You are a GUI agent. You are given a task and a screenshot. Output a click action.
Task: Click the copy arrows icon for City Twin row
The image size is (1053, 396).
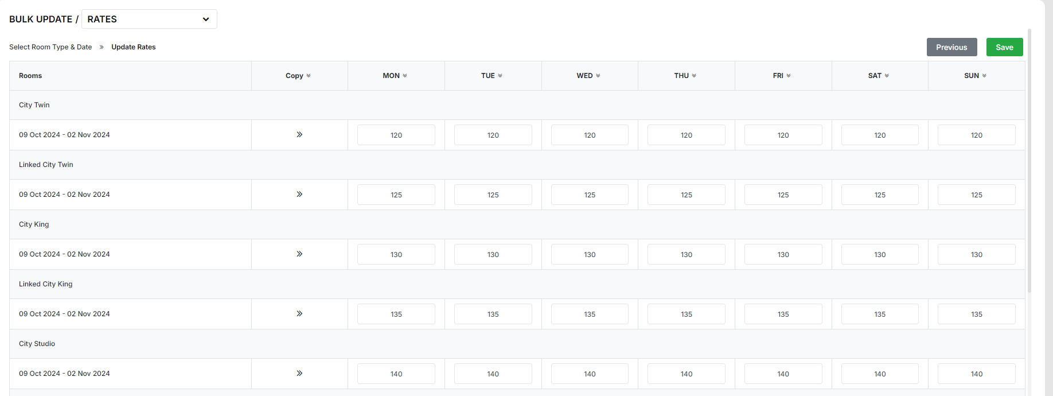click(x=299, y=135)
